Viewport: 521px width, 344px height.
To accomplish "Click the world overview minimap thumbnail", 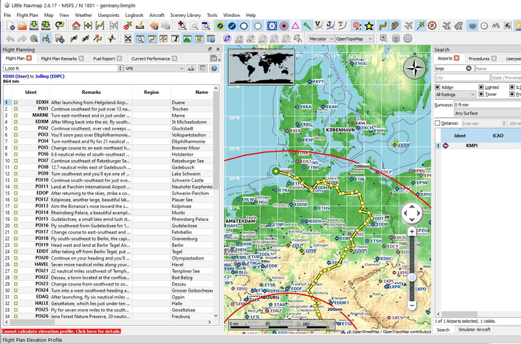I will 261,67.
